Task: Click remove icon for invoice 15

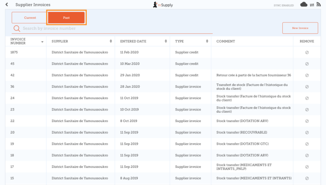Action: click(x=307, y=178)
